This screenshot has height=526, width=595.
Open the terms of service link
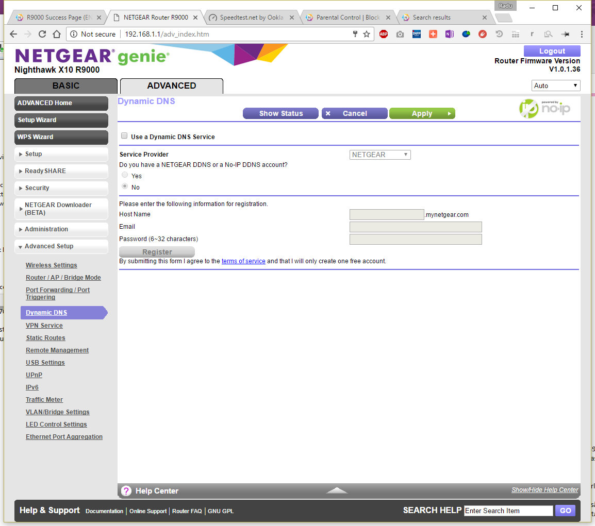click(243, 261)
